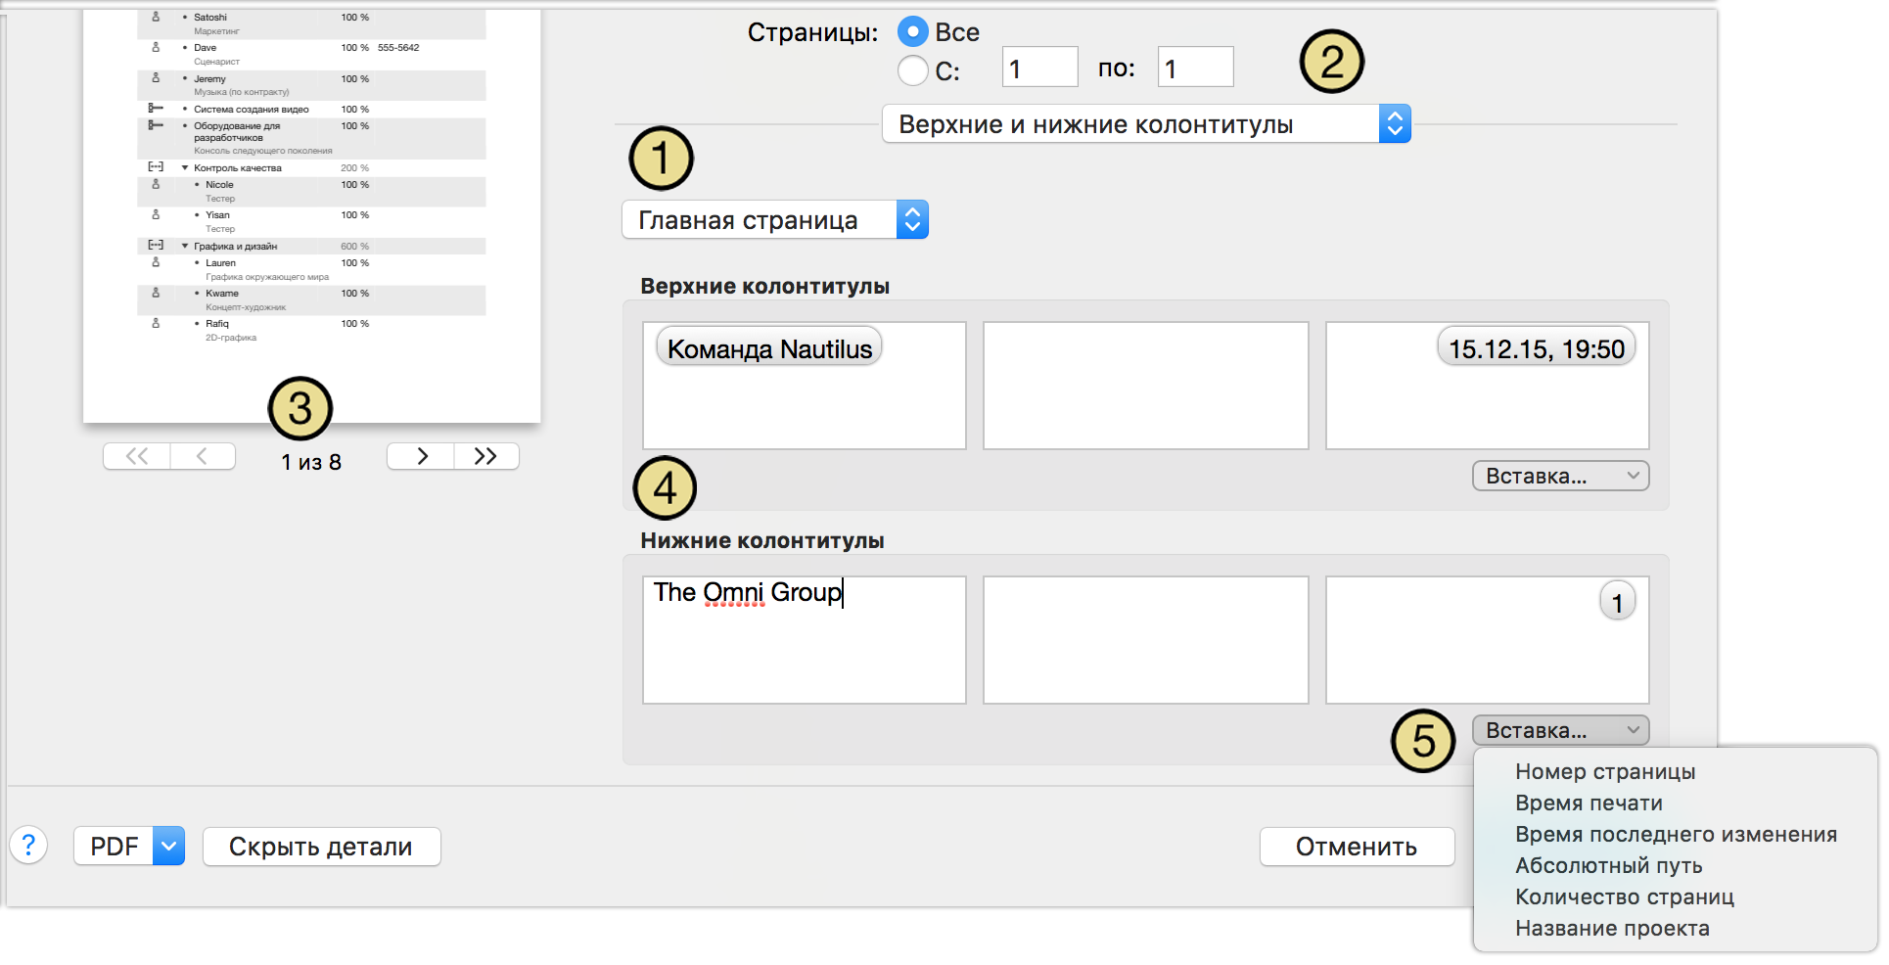Click the '15.12.15, 19:50' date token
The height and width of the screenshot is (965, 1889).
click(1536, 348)
